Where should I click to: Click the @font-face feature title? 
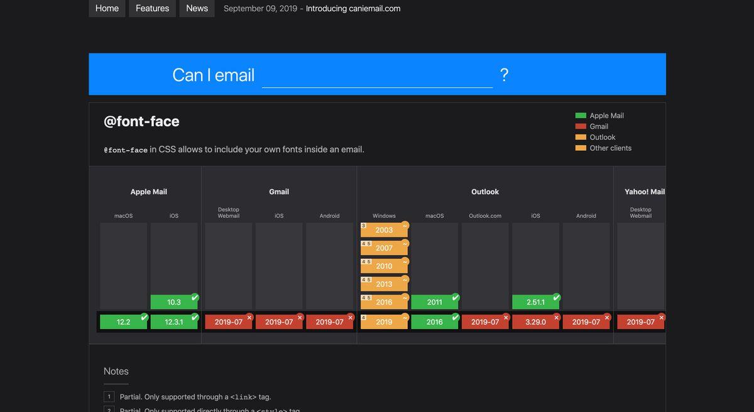141,121
